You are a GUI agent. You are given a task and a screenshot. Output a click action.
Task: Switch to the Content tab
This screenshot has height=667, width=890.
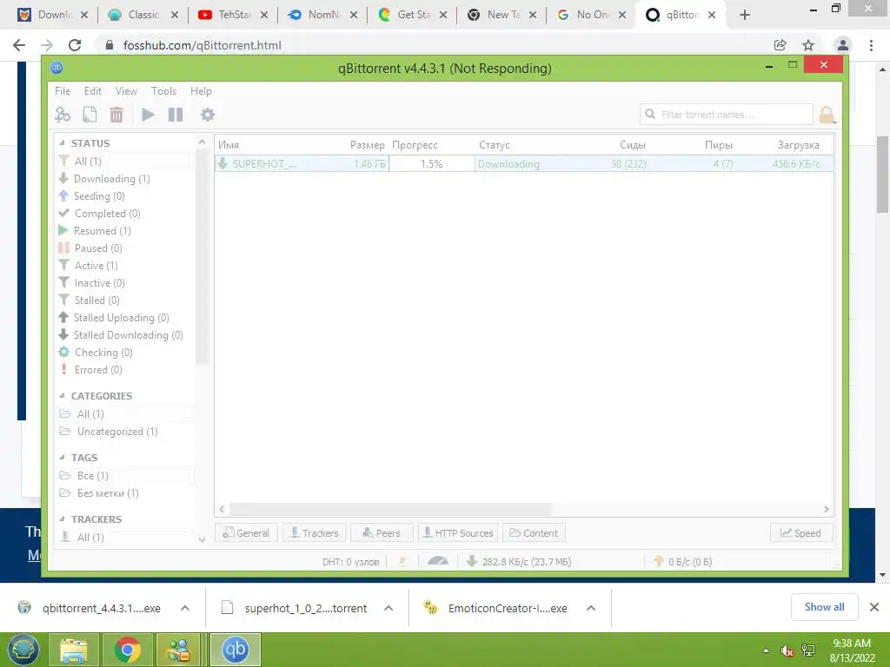pyautogui.click(x=534, y=533)
